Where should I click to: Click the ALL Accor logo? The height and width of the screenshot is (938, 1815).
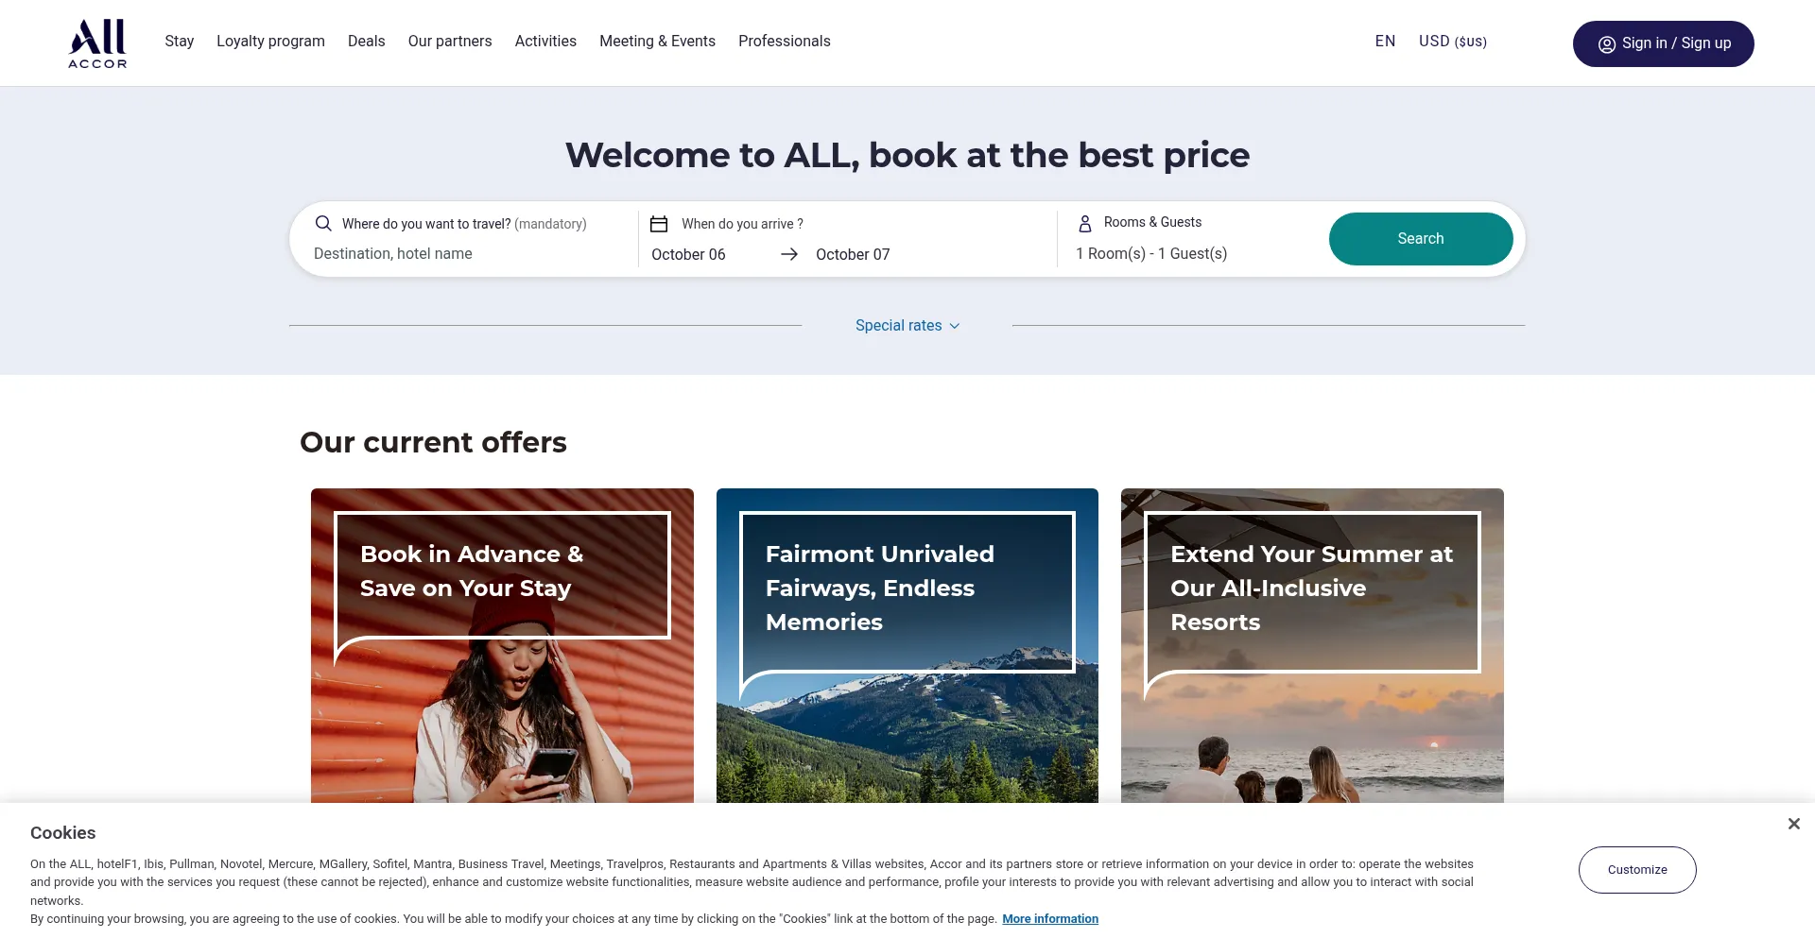coord(97,43)
